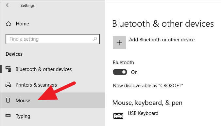Image resolution: width=221 pixels, height=126 pixels.
Task: Go to Printers & scanners section
Action: point(52,85)
